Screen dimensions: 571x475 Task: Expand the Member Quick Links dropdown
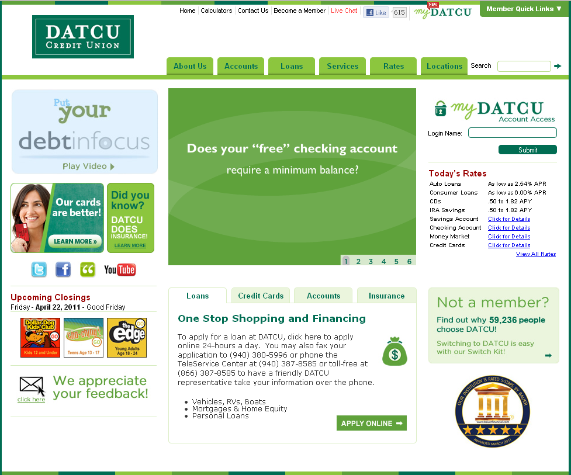524,9
